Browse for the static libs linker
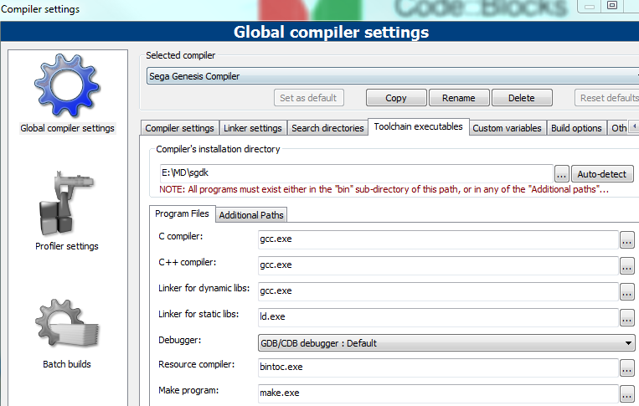This screenshot has width=639, height=406. click(x=626, y=317)
